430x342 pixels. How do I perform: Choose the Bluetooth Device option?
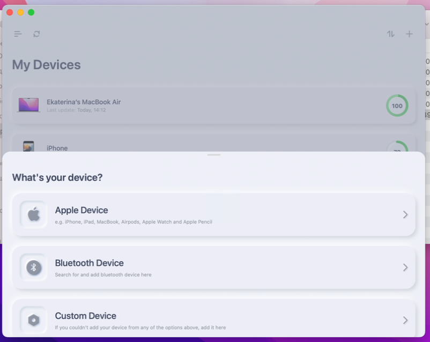[214, 267]
